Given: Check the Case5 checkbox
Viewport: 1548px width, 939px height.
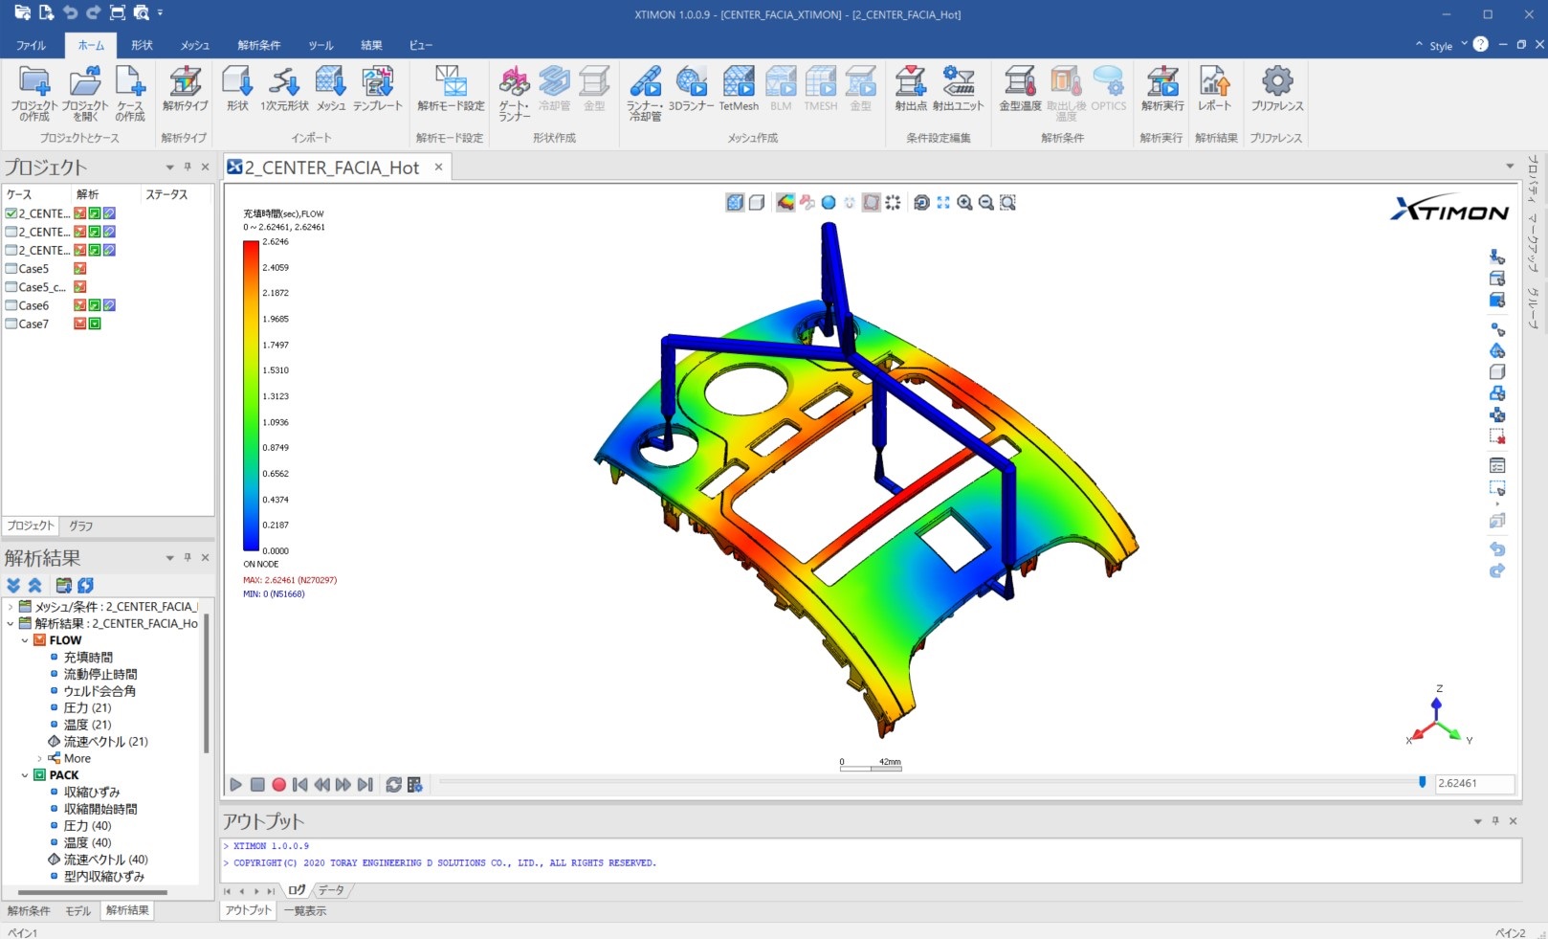Looking at the screenshot, I should pyautogui.click(x=11, y=269).
